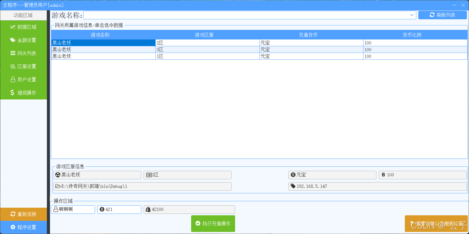Open the 数据区域 sidebar item

(x=23, y=27)
